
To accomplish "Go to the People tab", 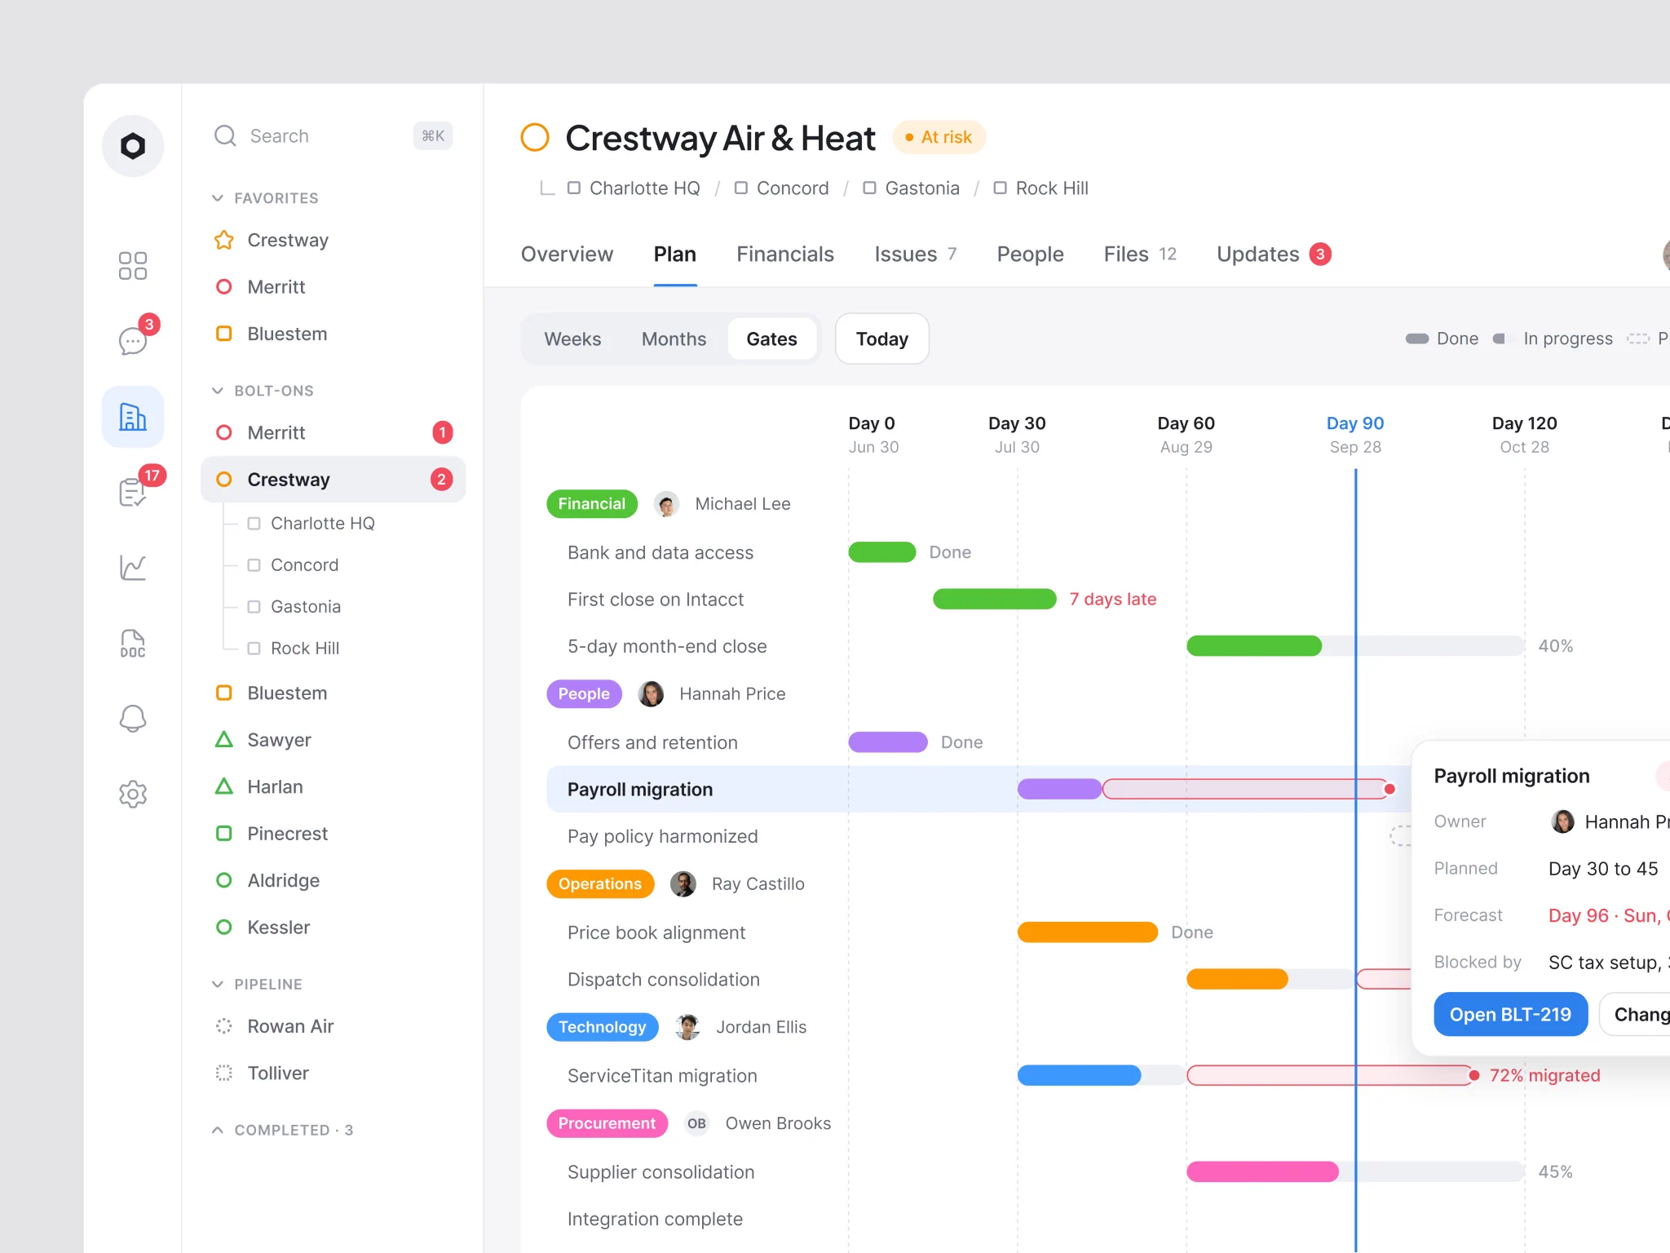I will tap(1031, 255).
